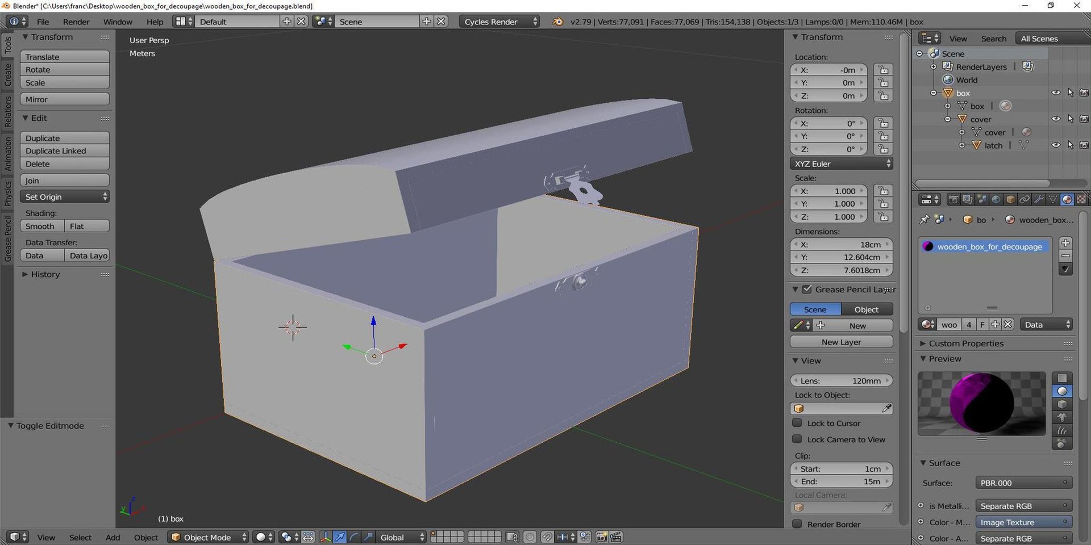This screenshot has width=1091, height=545.
Task: Lock the X location value
Action: [x=883, y=69]
